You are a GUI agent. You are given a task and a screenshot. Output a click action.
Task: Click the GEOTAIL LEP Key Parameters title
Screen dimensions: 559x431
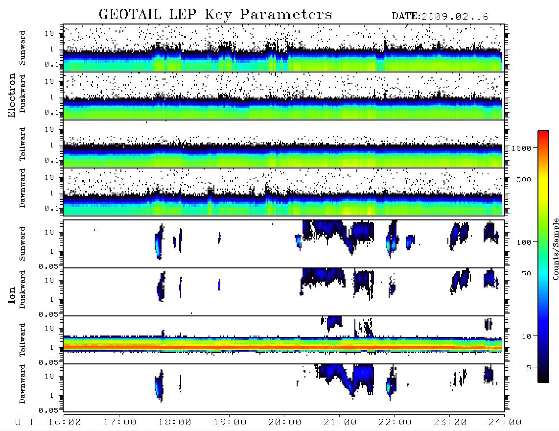click(215, 15)
